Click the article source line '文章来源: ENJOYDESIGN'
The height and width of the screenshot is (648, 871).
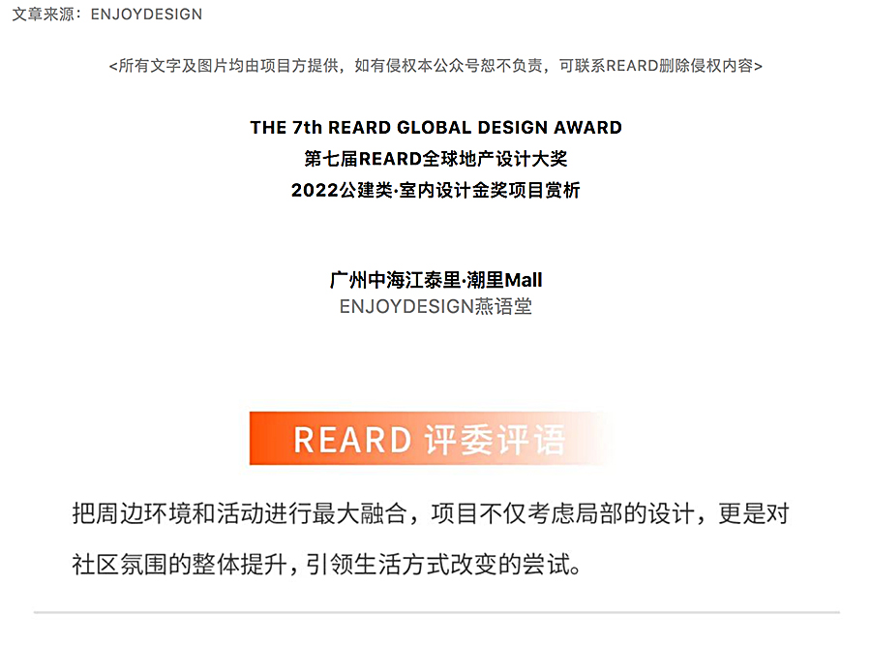coord(107,14)
